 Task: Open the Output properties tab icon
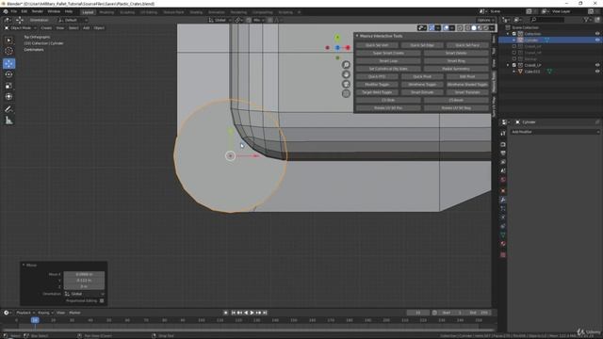tap(503, 153)
